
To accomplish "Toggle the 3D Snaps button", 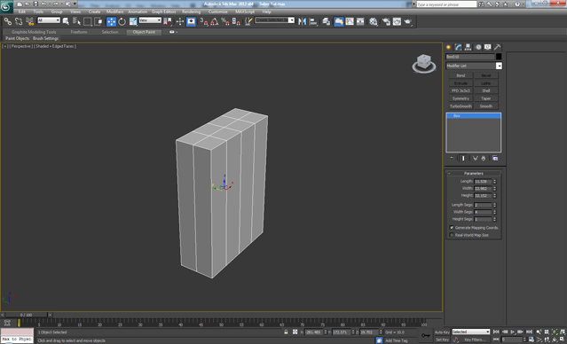I will [x=204, y=21].
